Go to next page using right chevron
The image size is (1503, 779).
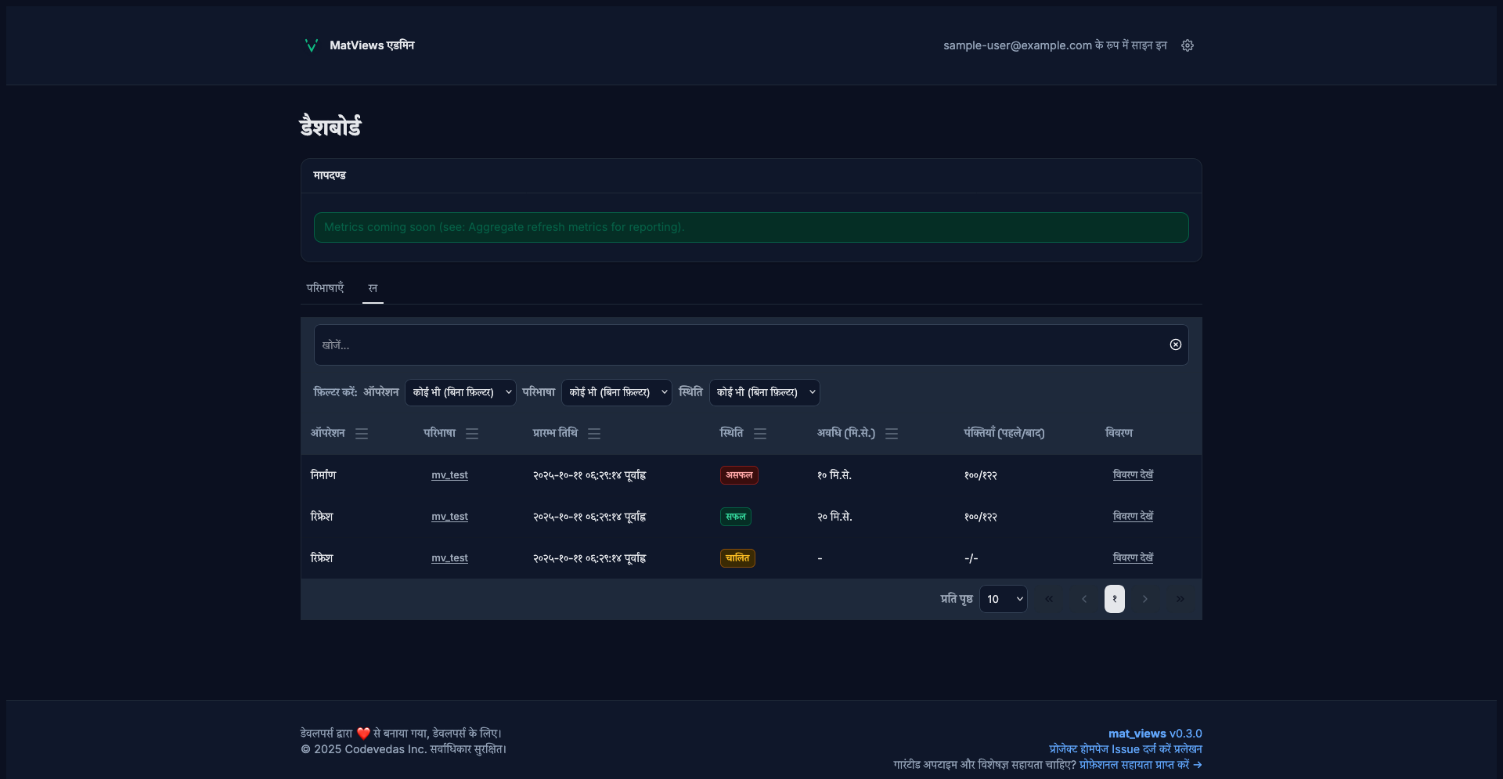coord(1145,599)
